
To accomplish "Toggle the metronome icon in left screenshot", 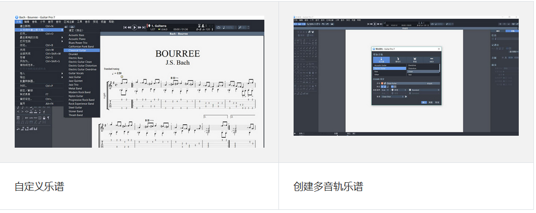I will click(x=203, y=26).
